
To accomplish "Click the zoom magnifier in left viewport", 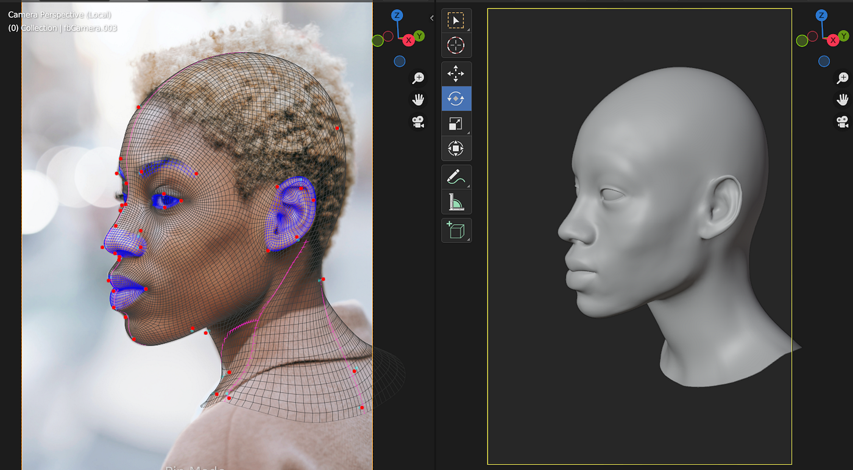I will coord(418,78).
